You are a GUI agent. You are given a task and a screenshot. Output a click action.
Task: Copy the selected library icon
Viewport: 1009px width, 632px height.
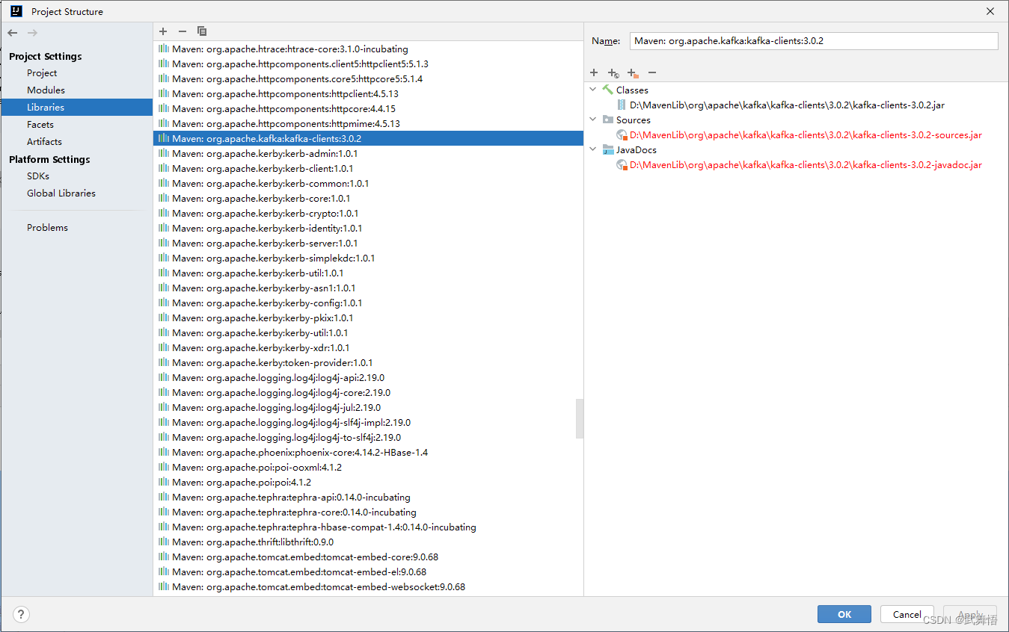pos(202,31)
